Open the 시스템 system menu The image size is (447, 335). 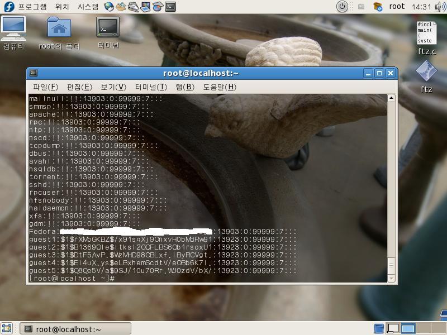(88, 7)
